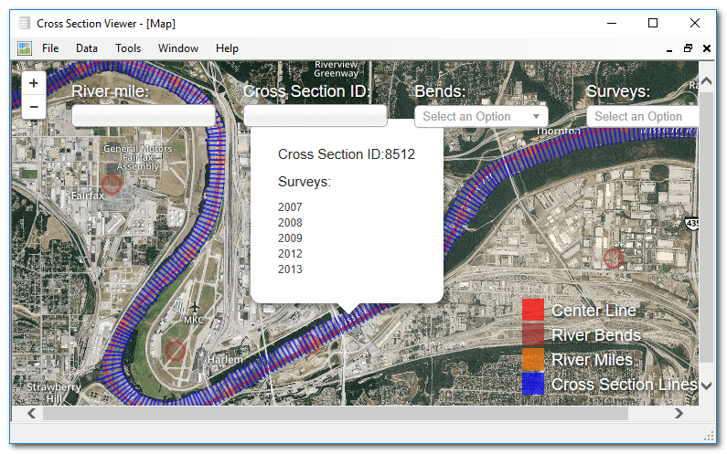Viewport: 727px width, 454px height.
Task: Minimize the inner Map child window
Action: click(x=669, y=48)
